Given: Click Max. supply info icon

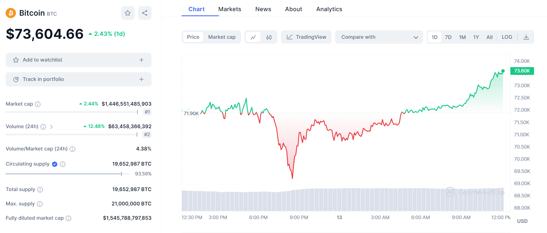Looking at the screenshot, I should coord(40,204).
